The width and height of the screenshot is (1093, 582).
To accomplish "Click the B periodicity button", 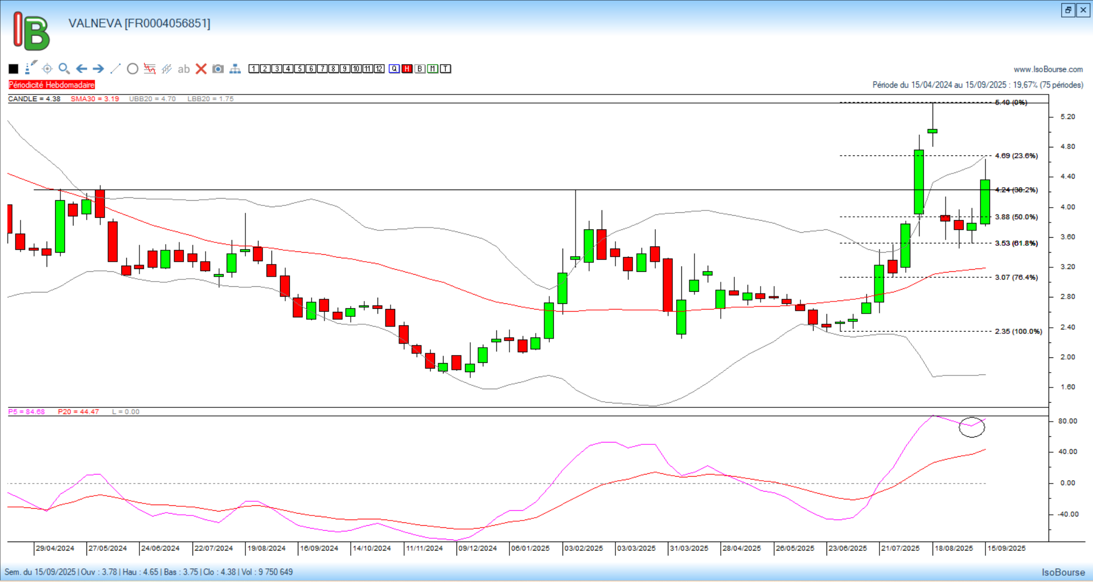I will click(420, 69).
